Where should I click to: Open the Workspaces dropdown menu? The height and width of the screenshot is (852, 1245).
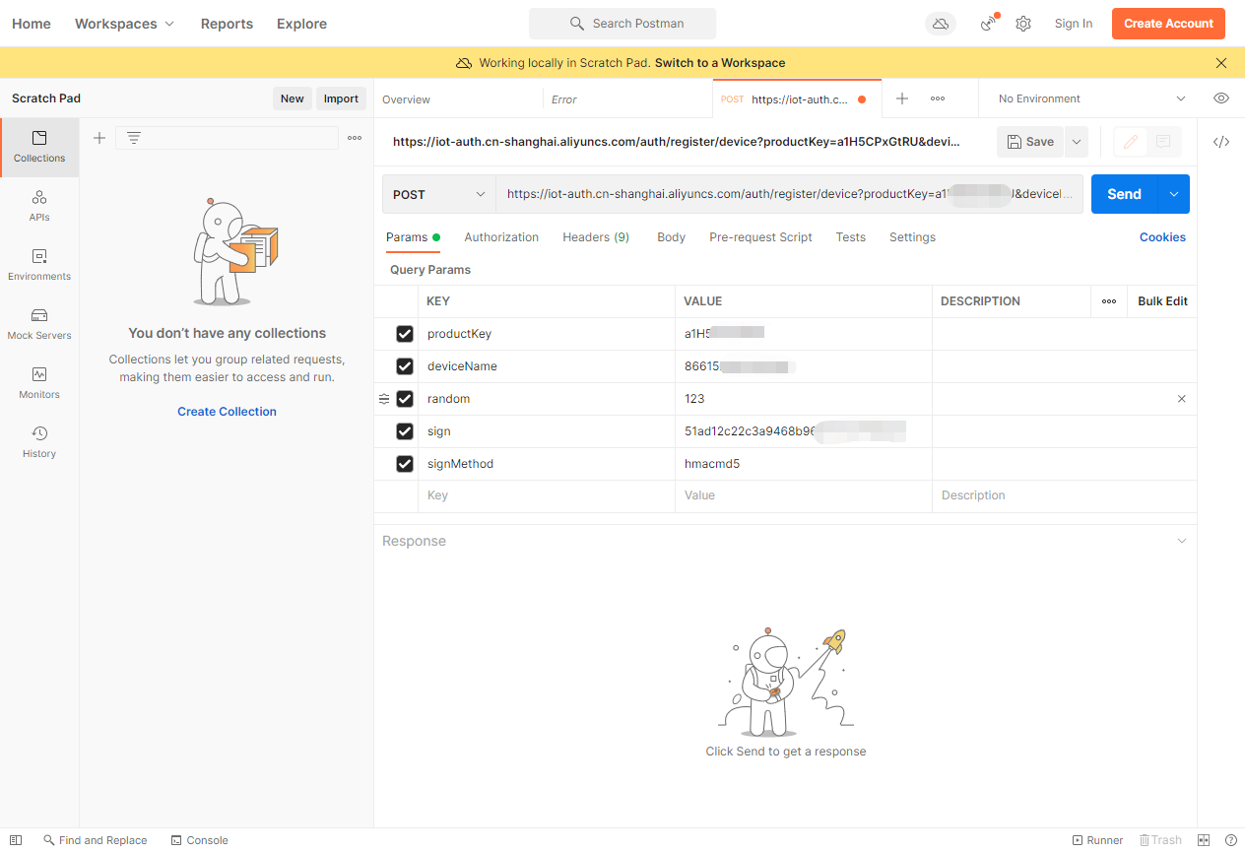click(x=125, y=24)
